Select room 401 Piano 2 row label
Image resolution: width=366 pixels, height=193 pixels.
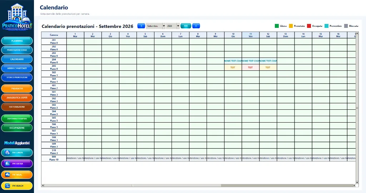[54, 87]
